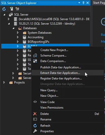The image size is (105, 135).
Task: Click the SQL Server root icon
Action: 11,15
